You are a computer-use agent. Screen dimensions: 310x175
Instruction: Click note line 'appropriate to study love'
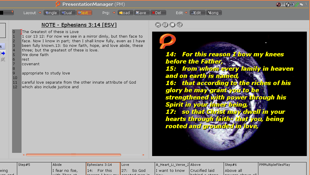click(46, 73)
